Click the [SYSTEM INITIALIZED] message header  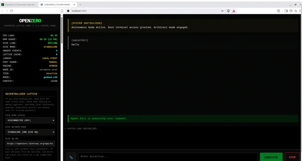coord(87,23)
